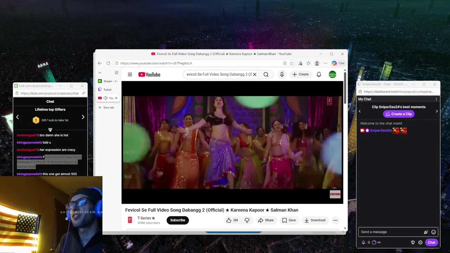450x253 pixels.
Task: Open the Edge profile icon
Action: 317,63
